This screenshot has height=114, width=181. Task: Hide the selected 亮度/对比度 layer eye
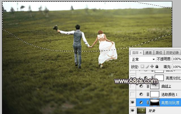point(133,102)
